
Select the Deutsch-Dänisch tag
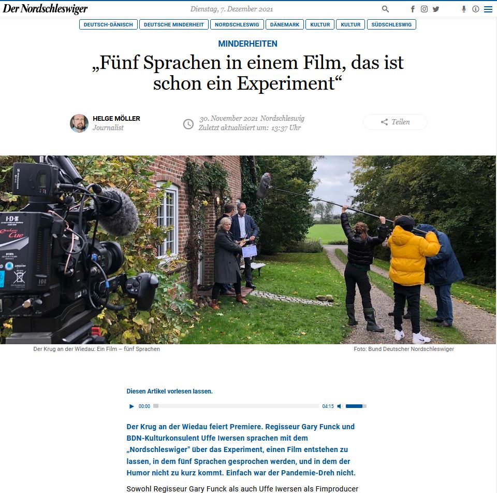tap(108, 24)
